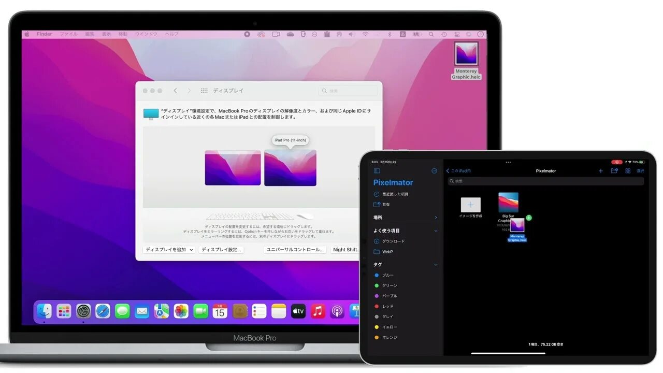Click the System Preferences search field
Viewport: 663px width, 373px height.
coord(348,91)
